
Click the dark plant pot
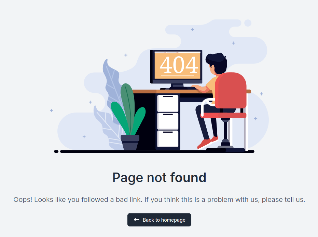(x=130, y=143)
